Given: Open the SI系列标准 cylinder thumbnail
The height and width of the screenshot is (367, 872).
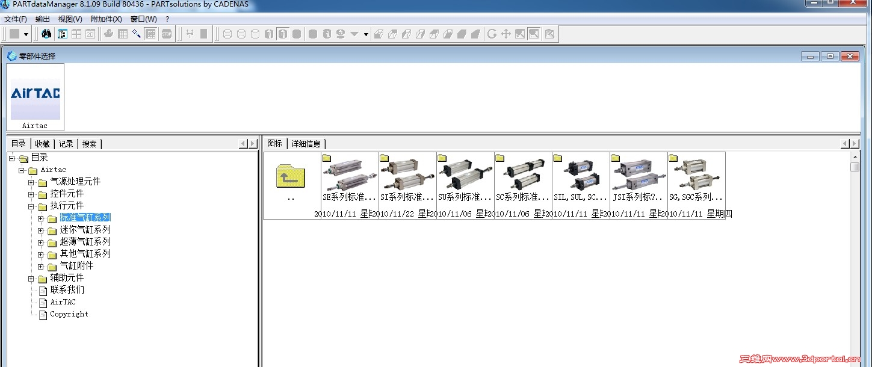Looking at the screenshot, I should (407, 185).
